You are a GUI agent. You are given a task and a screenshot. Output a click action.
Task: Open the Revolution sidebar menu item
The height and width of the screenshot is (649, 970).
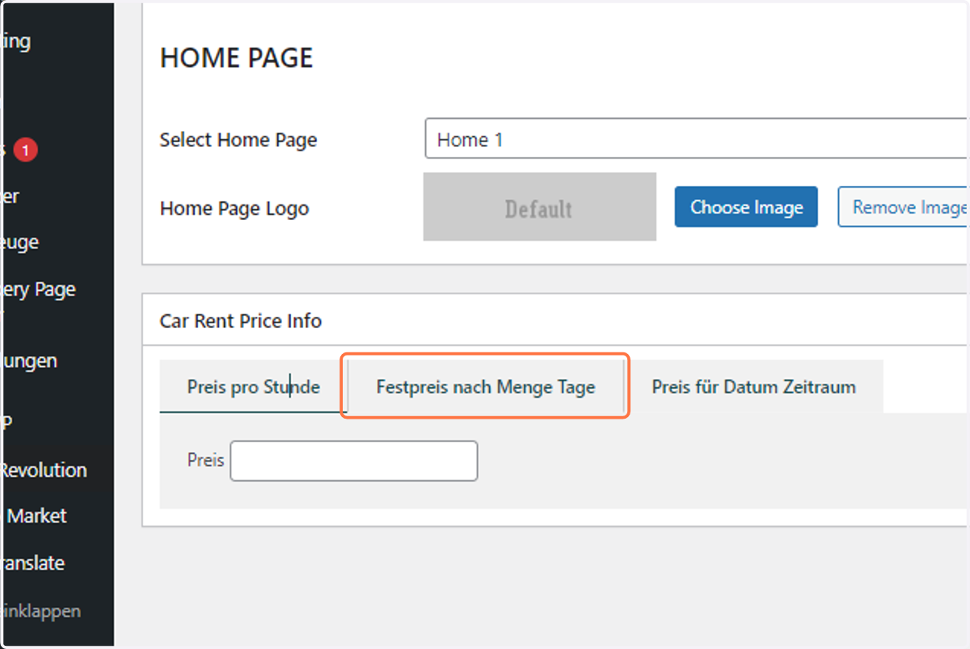(x=44, y=470)
